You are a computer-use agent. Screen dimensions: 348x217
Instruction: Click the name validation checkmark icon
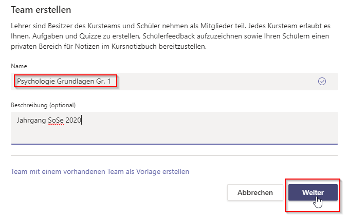pyautogui.click(x=322, y=81)
